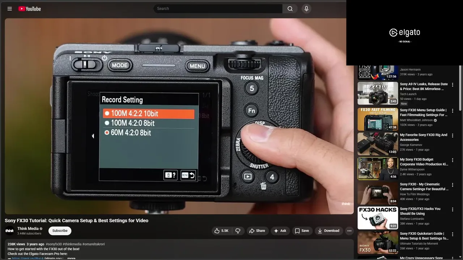Open Beginners Guide video thumbnail by Jason Hermann
Viewport: 463px width, 260px height.
[378, 73]
